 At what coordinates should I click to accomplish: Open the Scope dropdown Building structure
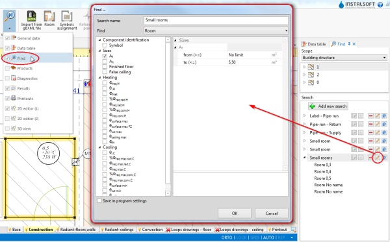344,58
